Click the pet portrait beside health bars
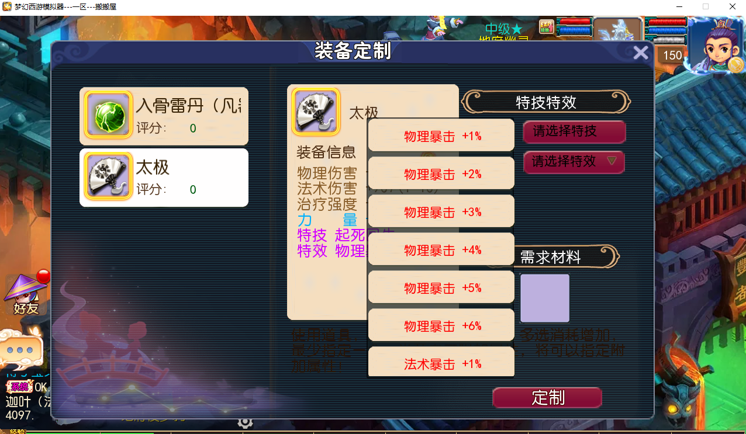Viewport: 746px width, 434px height. 618,33
